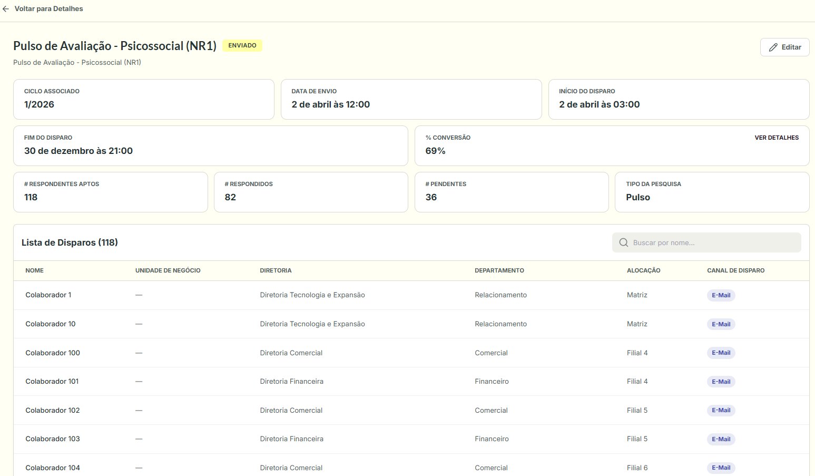This screenshot has width=815, height=476.
Task: Click the E-Mail badge for Colaborador 100
Action: click(721, 353)
